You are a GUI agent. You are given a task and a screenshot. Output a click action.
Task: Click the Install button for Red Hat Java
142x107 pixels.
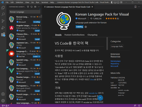point(35,56)
